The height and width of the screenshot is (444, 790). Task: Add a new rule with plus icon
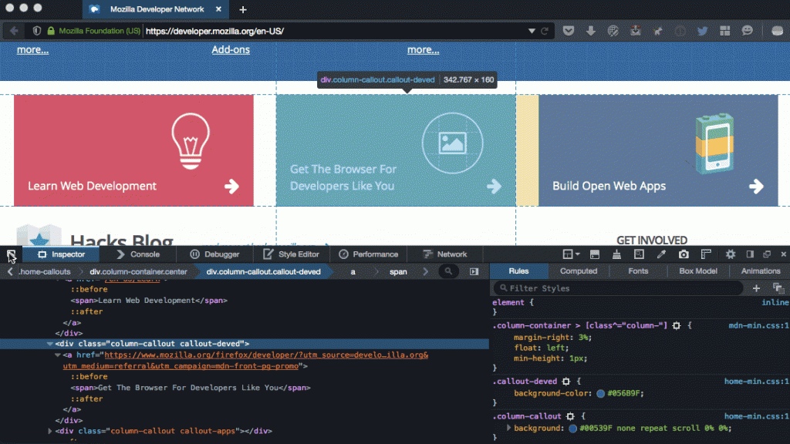pyautogui.click(x=756, y=288)
